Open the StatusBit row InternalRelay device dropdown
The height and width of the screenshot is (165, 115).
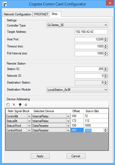point(68,121)
